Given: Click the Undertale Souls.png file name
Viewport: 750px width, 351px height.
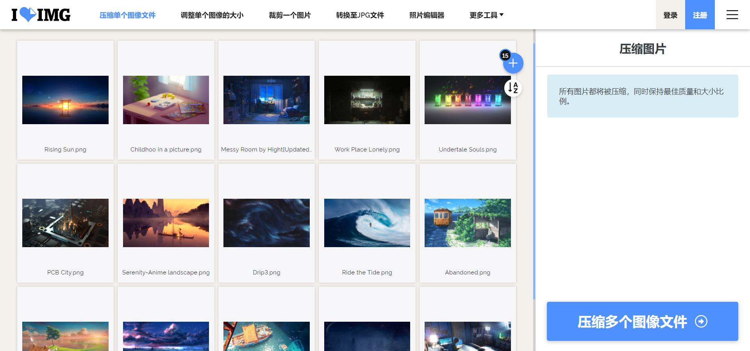Looking at the screenshot, I should pos(468,150).
